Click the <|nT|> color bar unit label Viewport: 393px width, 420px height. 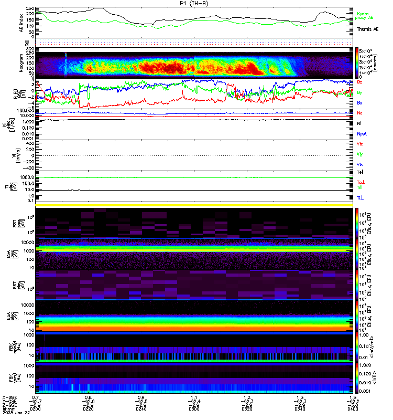click(x=375, y=378)
